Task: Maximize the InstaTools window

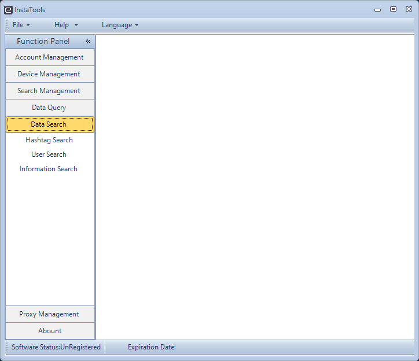Action: pyautogui.click(x=393, y=9)
